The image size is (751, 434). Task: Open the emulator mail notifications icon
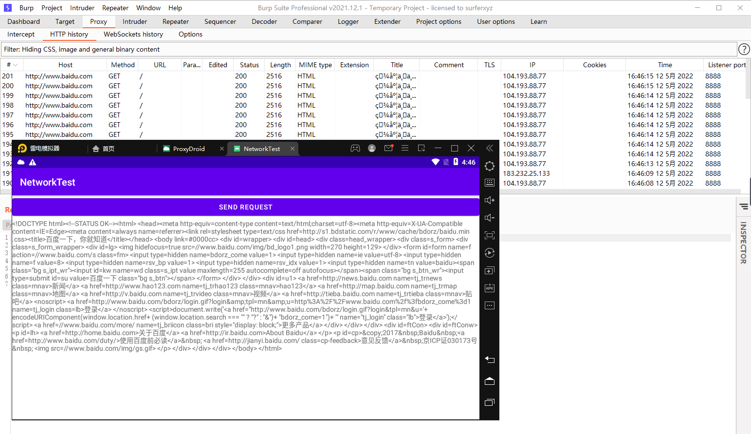point(388,148)
